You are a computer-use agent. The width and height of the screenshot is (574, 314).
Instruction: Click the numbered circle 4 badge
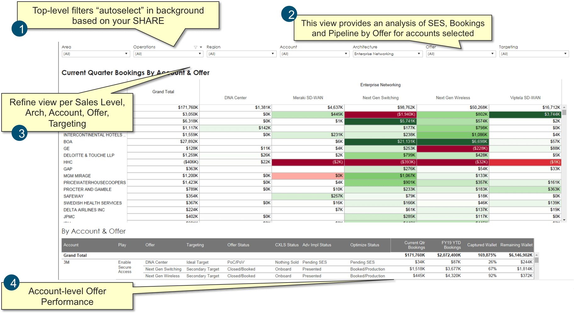(x=12, y=283)
